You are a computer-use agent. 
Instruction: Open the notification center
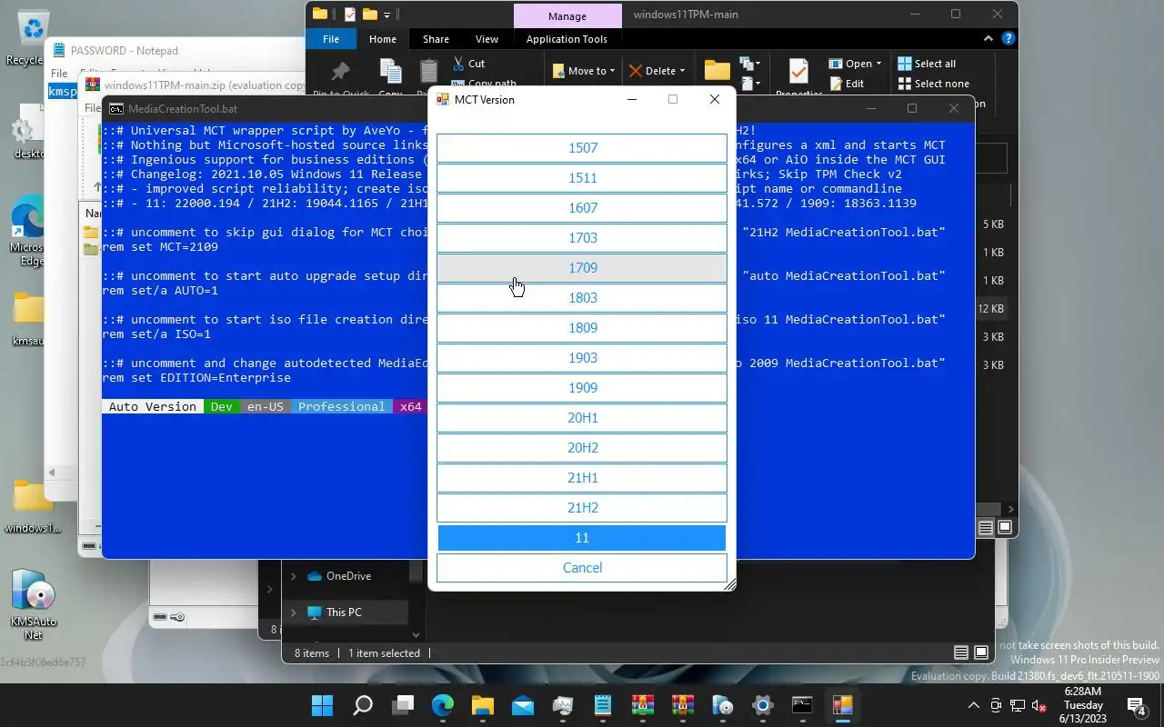[x=1137, y=705]
